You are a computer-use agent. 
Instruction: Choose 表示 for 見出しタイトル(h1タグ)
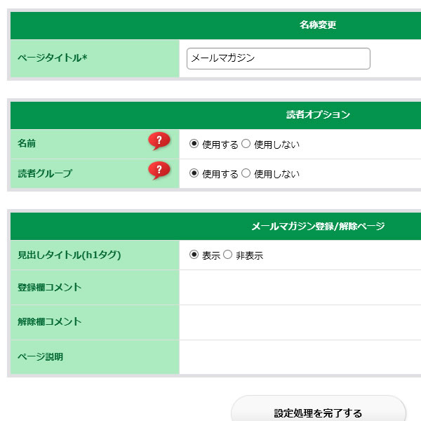tap(194, 255)
